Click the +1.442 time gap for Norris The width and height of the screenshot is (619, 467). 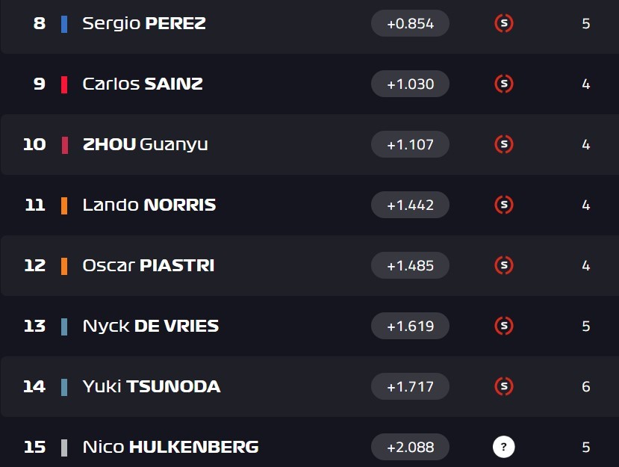(x=410, y=205)
